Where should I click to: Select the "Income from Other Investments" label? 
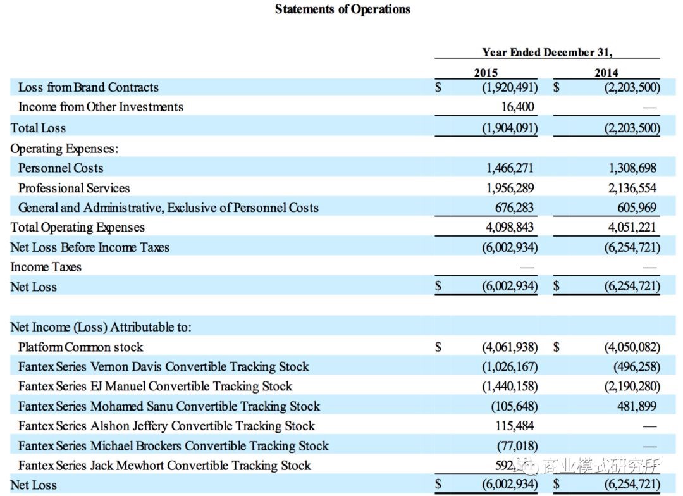[101, 107]
